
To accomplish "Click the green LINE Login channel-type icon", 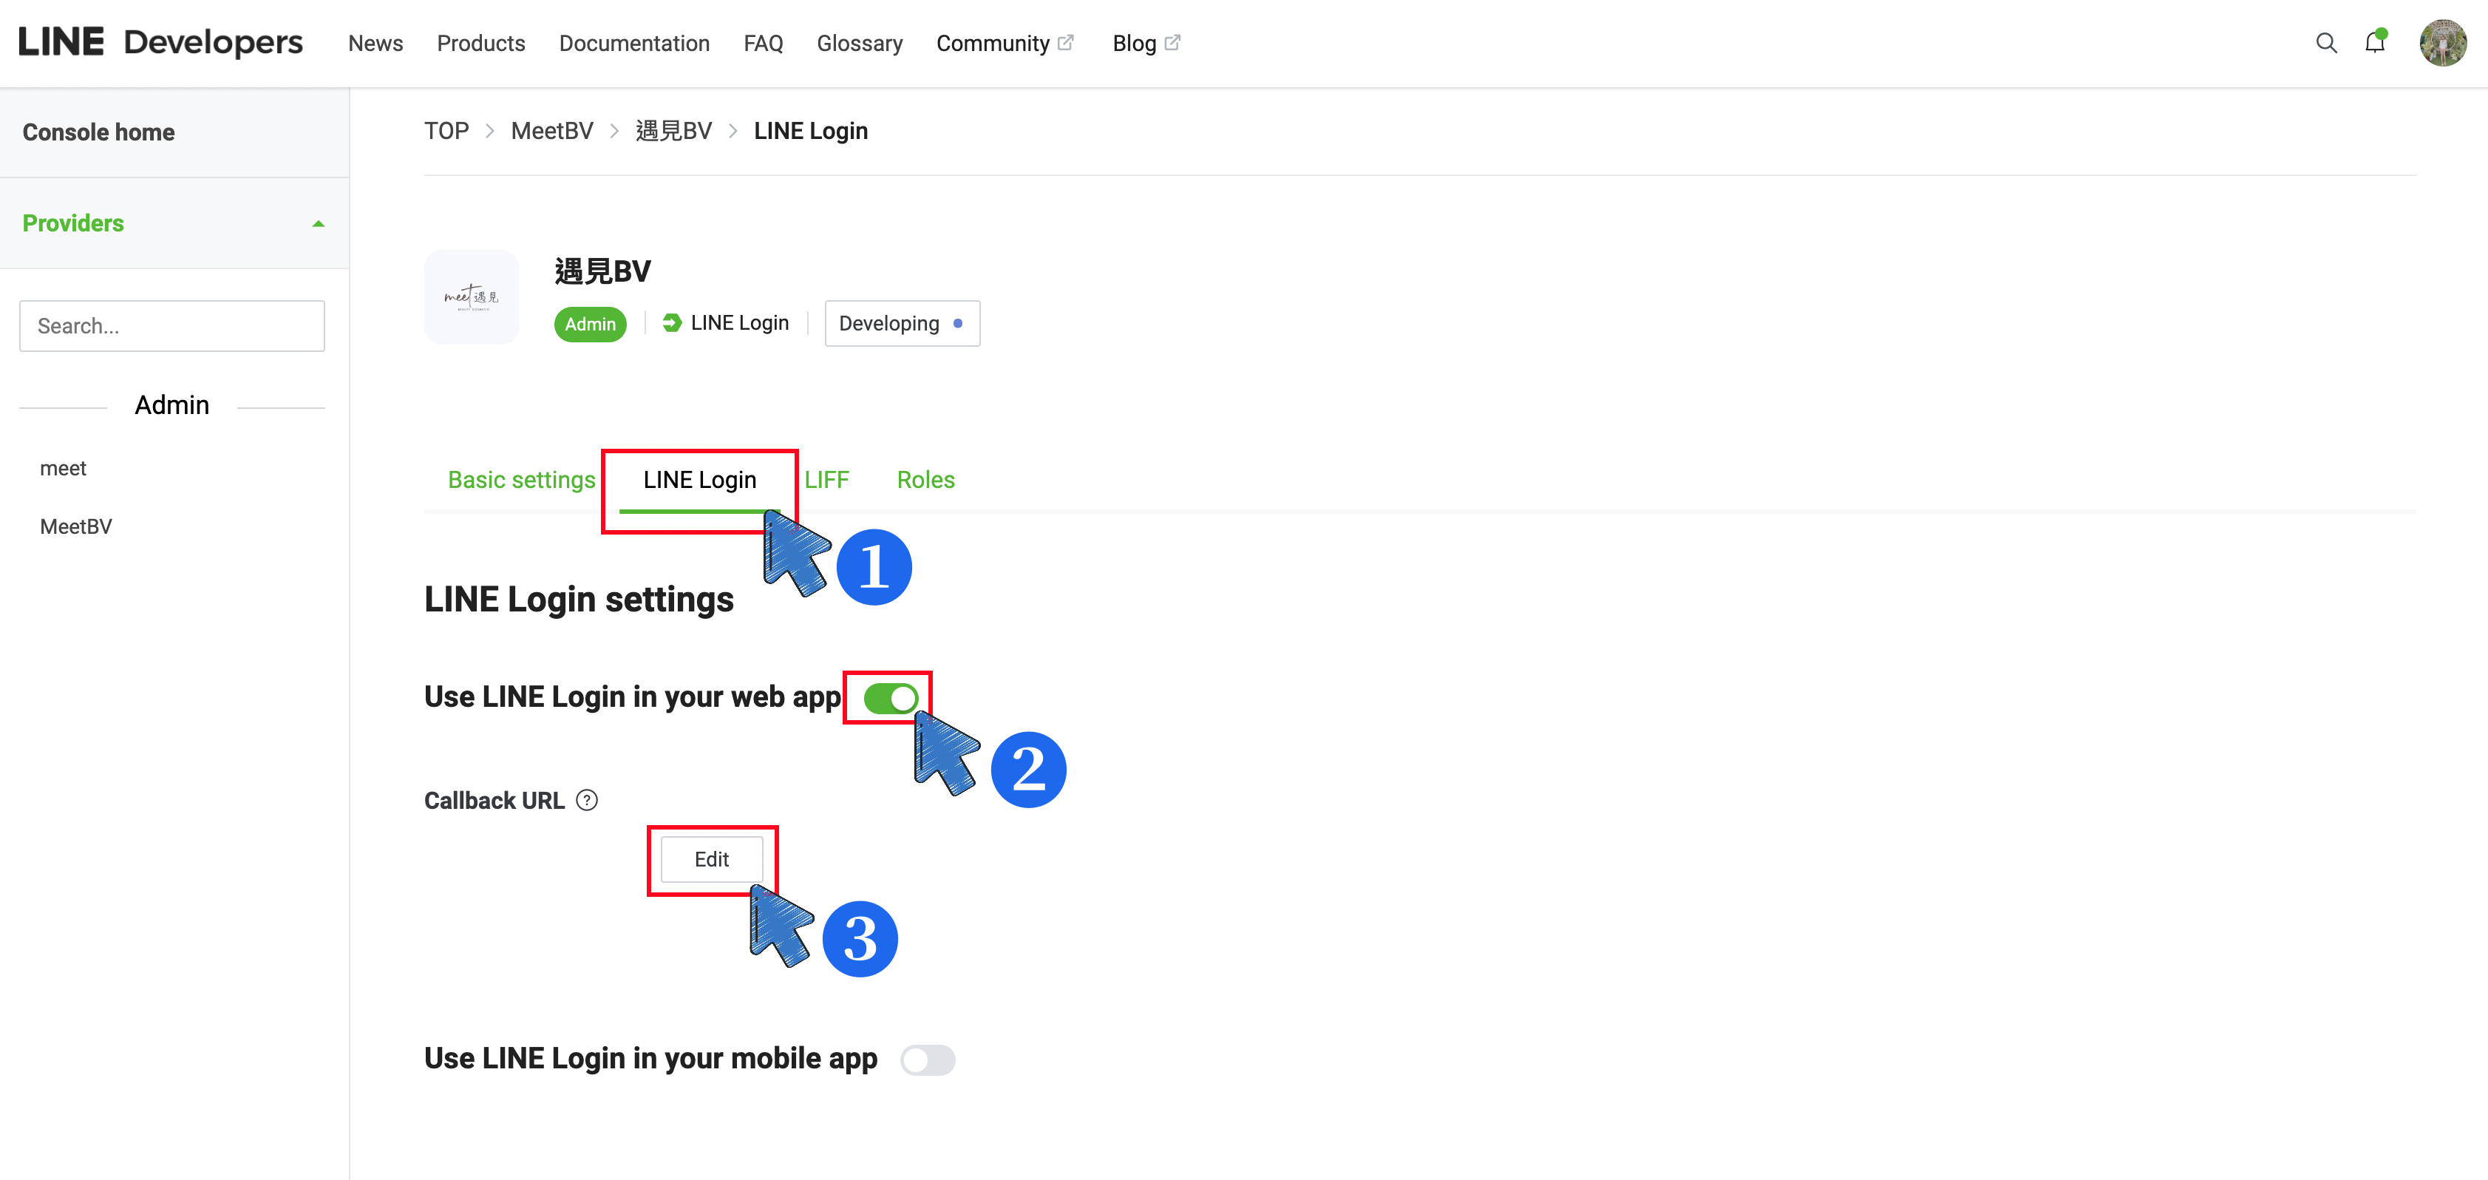I will [x=672, y=323].
